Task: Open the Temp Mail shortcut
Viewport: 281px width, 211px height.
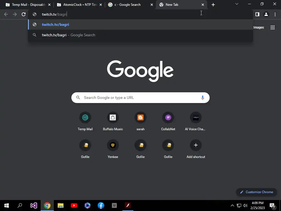Action: click(x=85, y=121)
